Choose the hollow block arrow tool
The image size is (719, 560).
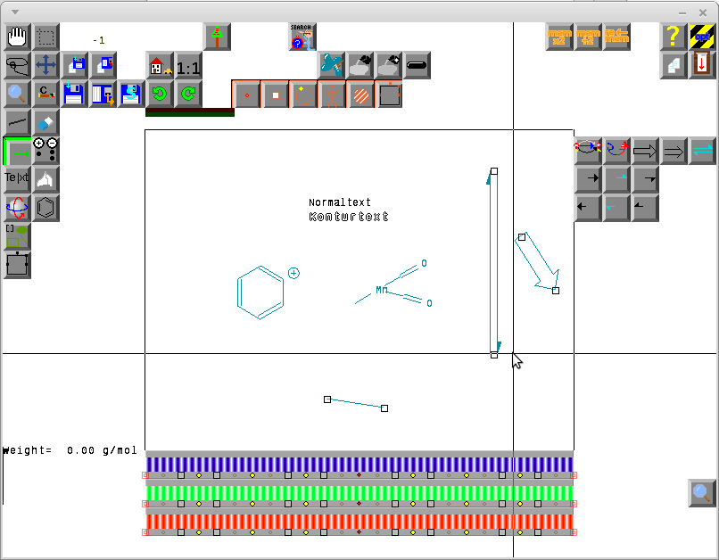click(645, 151)
